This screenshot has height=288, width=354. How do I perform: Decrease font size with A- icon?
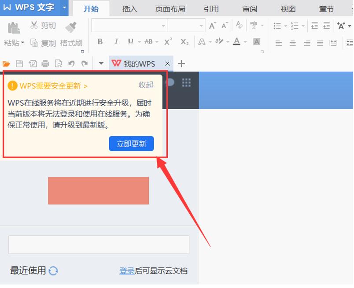click(x=225, y=25)
